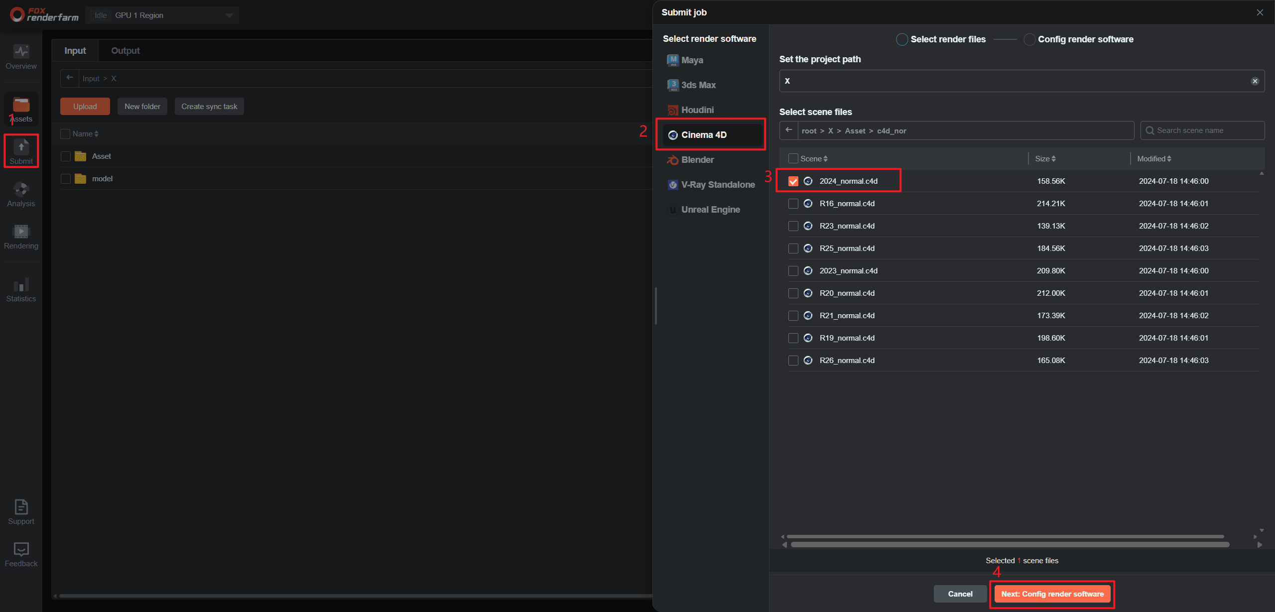This screenshot has width=1275, height=612.
Task: Click c4d_nor in the scene breadcrumb
Action: tap(892, 131)
